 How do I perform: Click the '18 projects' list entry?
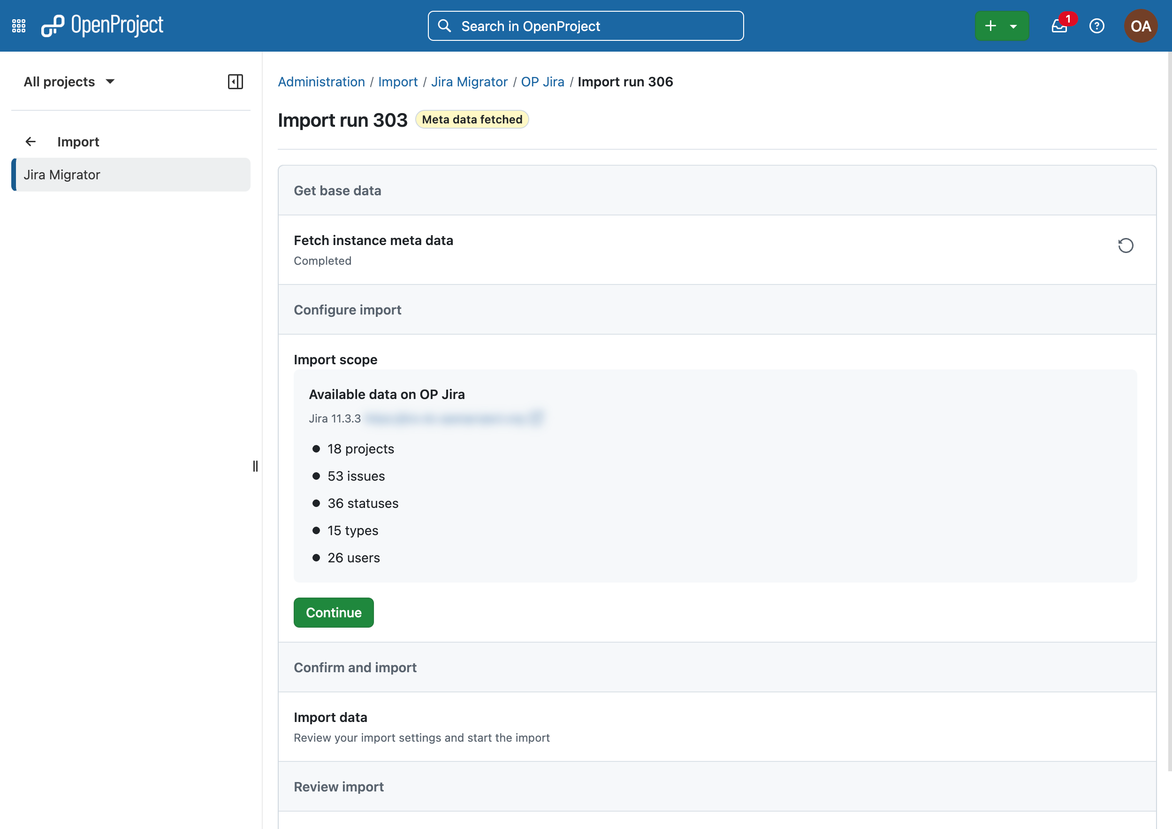360,449
